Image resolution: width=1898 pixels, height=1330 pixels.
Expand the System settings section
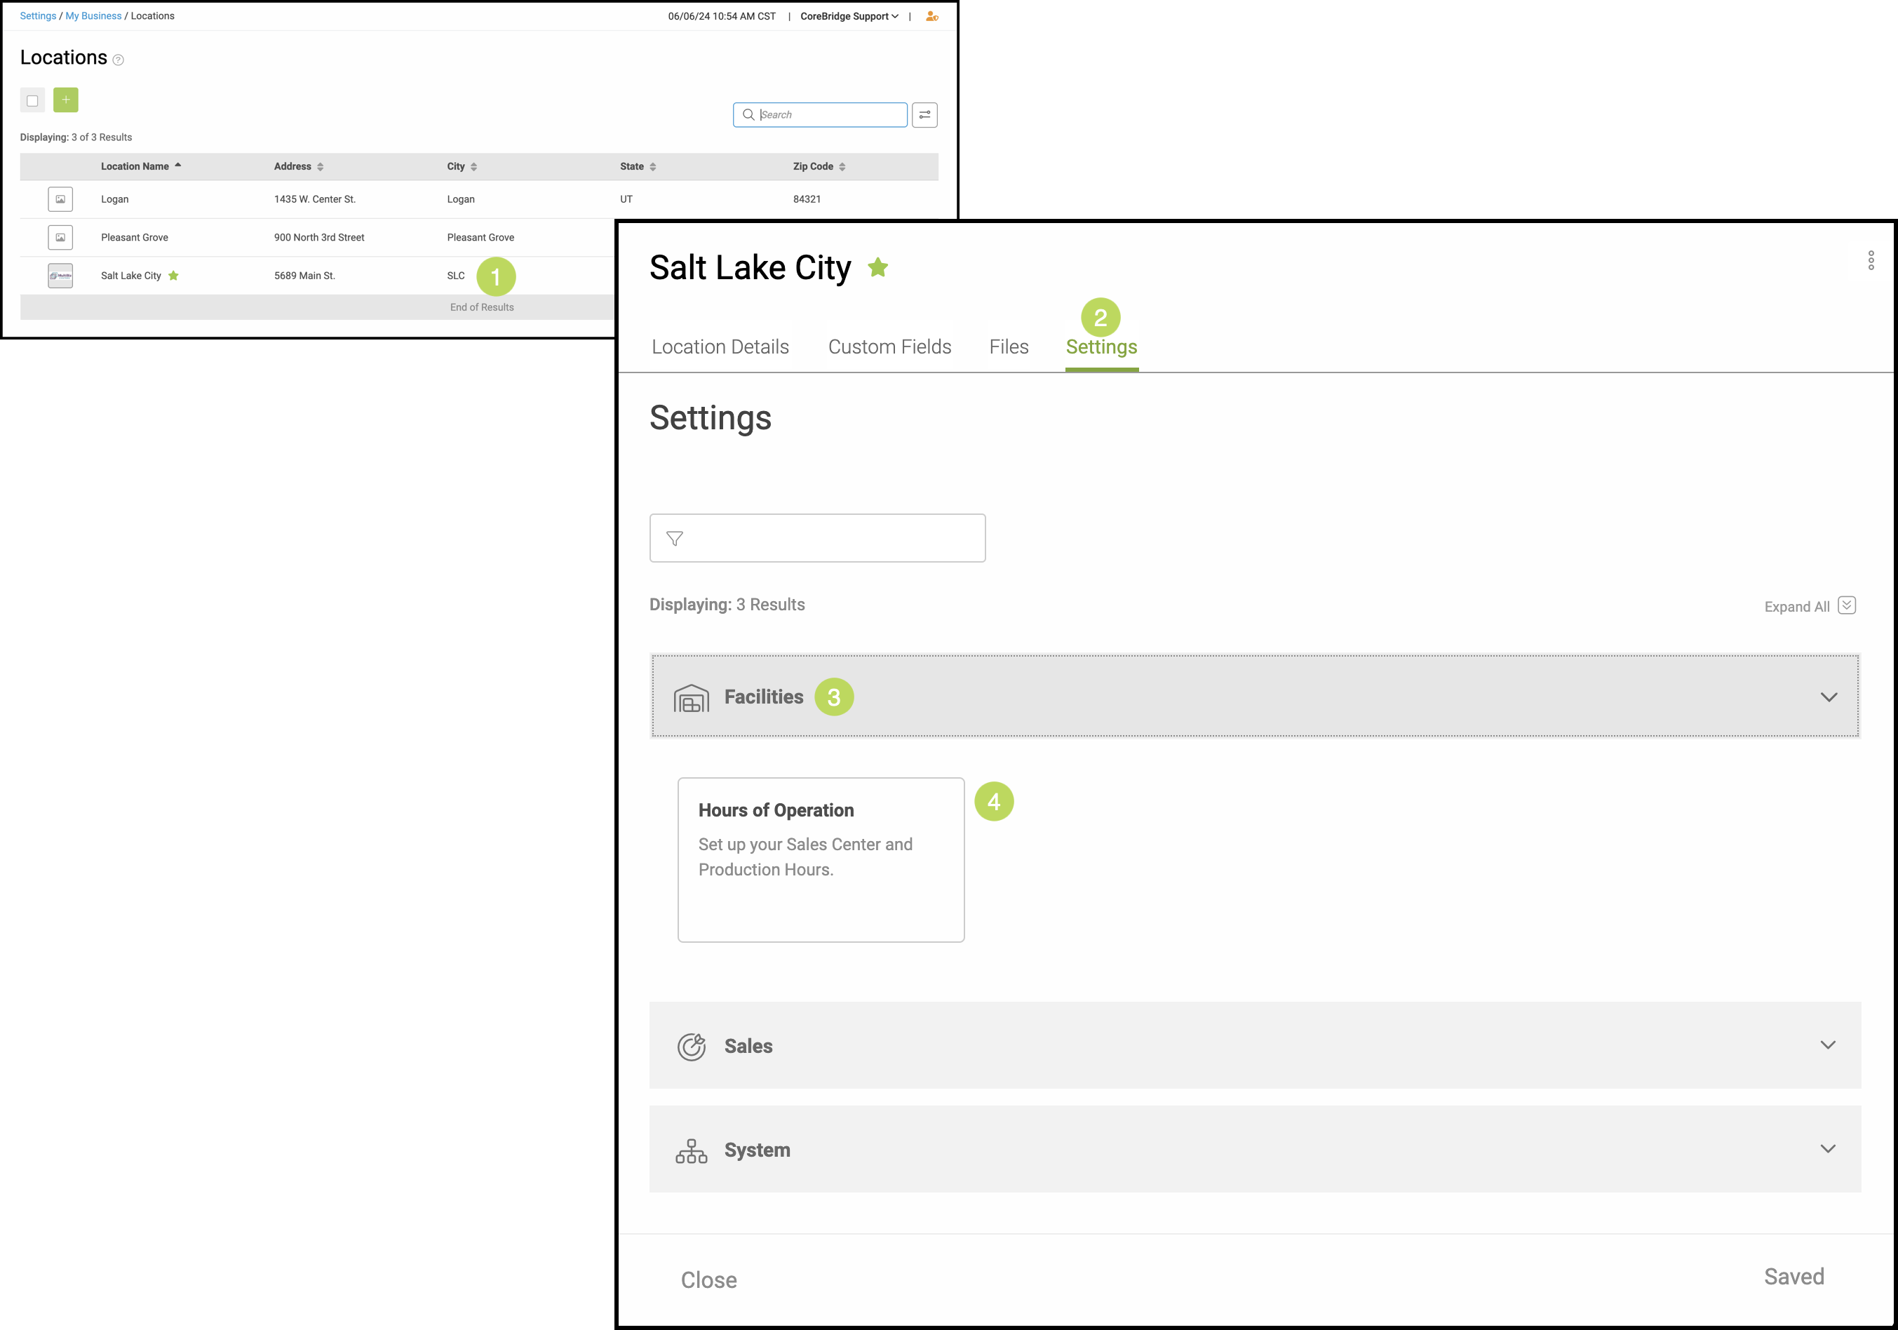[1828, 1149]
